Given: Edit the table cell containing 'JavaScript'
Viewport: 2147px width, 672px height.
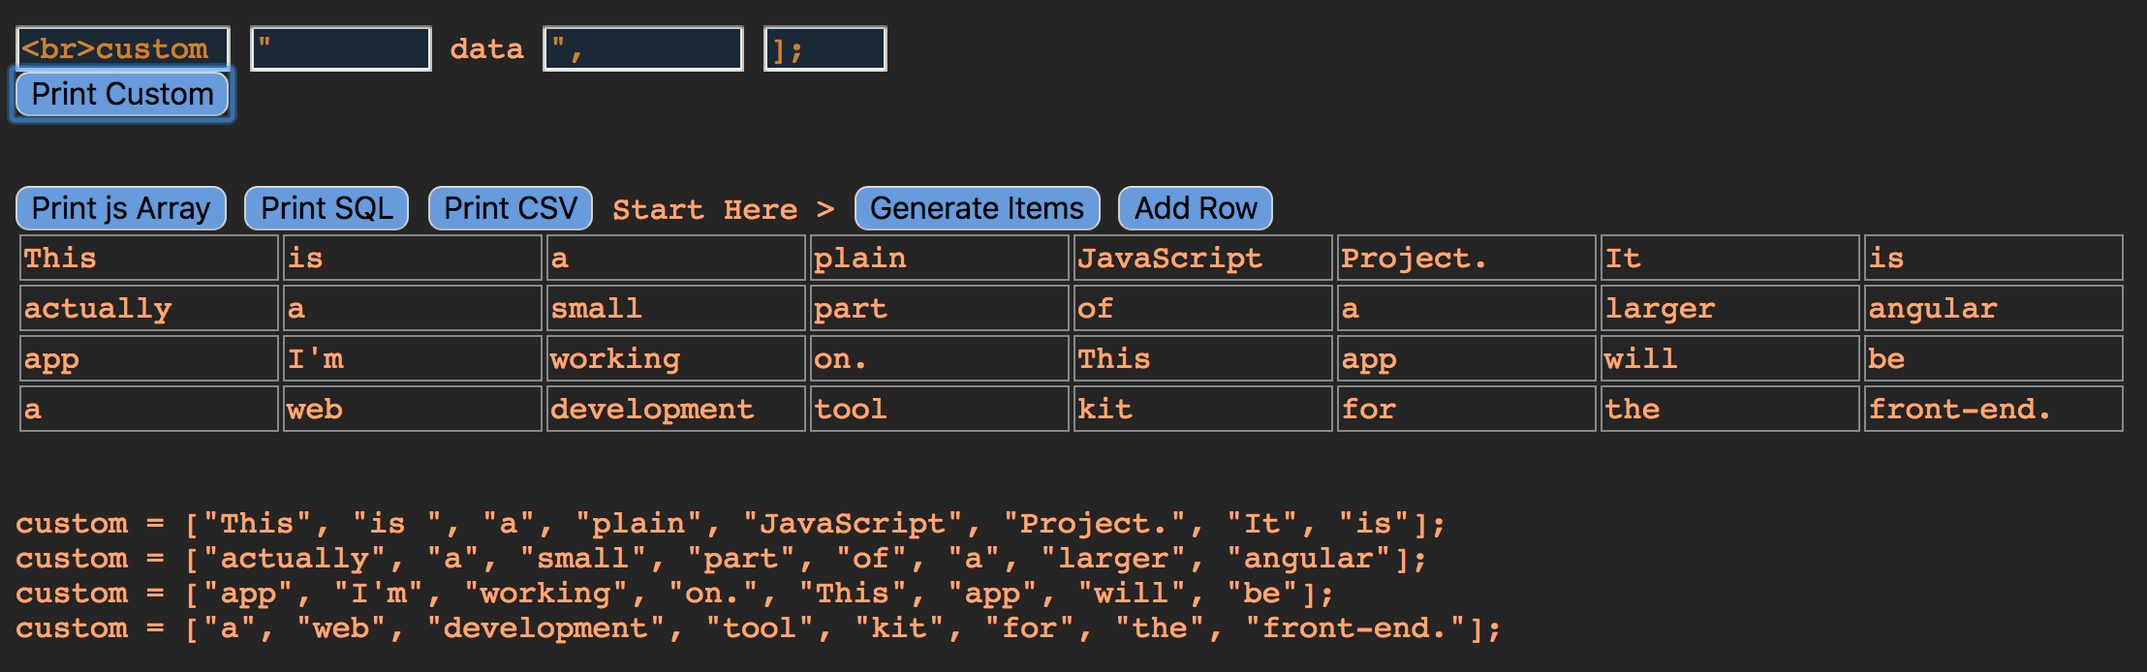Looking at the screenshot, I should pyautogui.click(x=1202, y=258).
